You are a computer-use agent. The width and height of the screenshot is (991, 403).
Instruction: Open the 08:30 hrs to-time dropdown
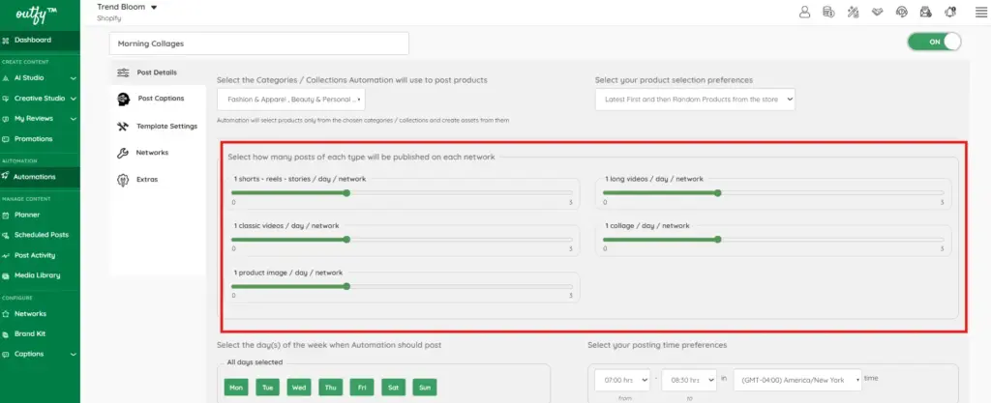[x=689, y=381]
